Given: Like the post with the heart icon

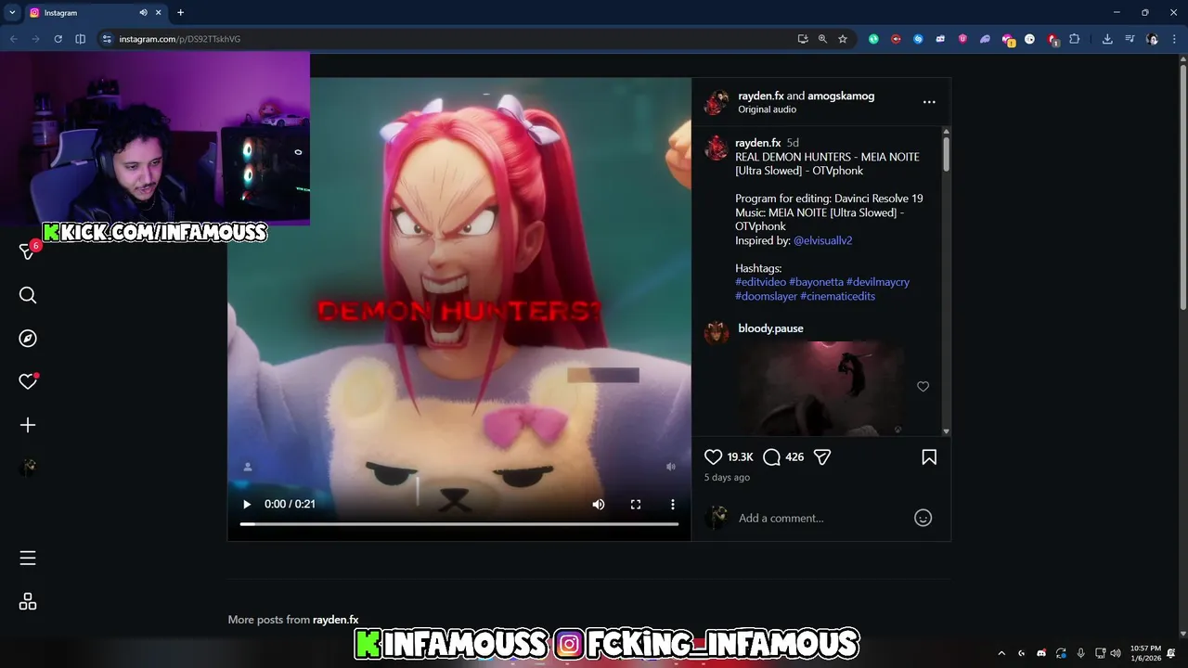Looking at the screenshot, I should point(713,456).
